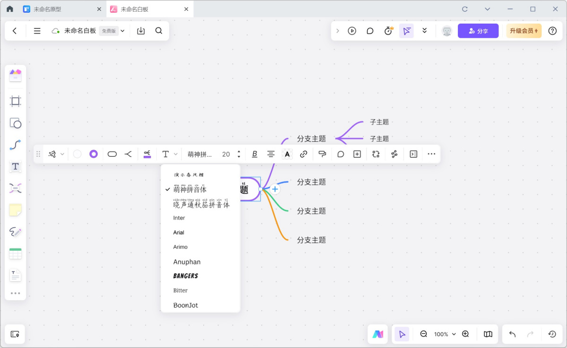This screenshot has height=348, width=567.
Task: Select the table tool in sidebar
Action: pyautogui.click(x=16, y=254)
